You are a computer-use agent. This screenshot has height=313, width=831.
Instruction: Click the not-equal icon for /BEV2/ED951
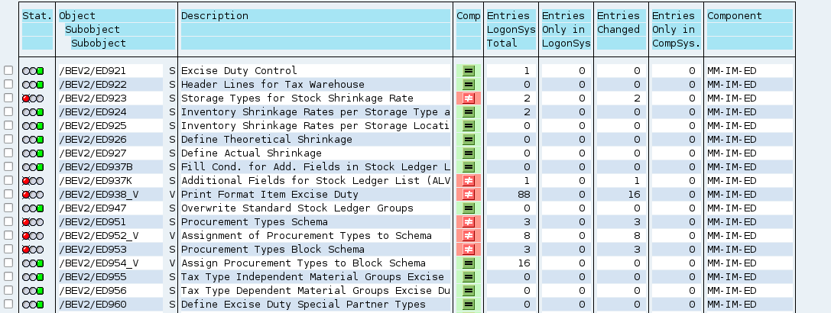[x=469, y=222]
